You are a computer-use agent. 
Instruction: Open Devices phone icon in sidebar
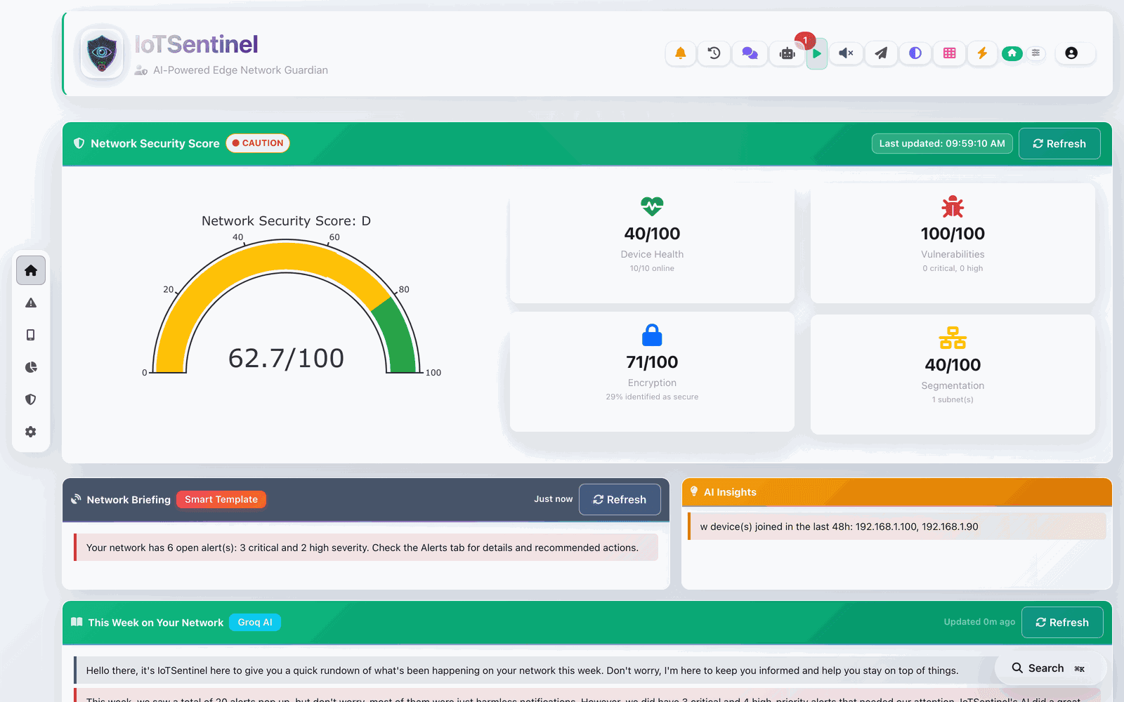coord(31,335)
